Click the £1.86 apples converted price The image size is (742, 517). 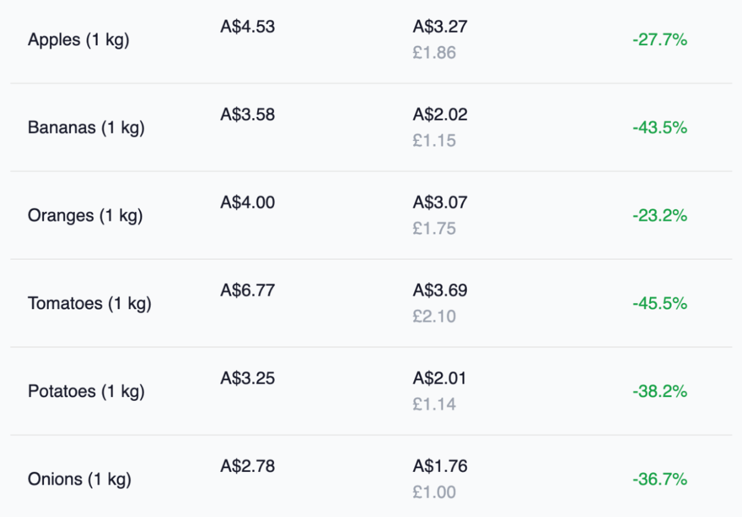(x=434, y=53)
